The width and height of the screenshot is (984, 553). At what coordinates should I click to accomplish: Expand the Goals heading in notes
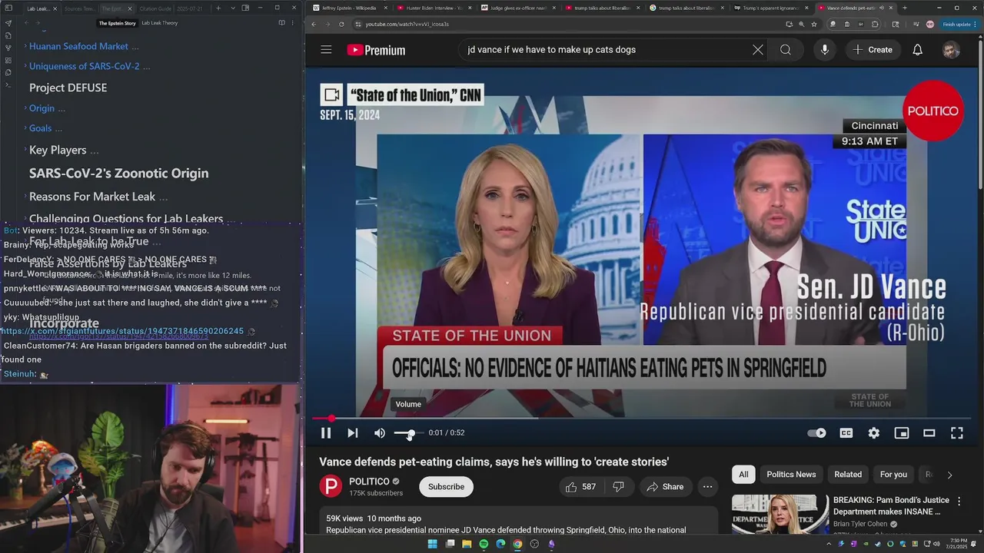(x=40, y=128)
